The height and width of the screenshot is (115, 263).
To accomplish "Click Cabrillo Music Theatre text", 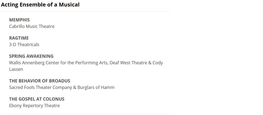I will pos(32,26).
